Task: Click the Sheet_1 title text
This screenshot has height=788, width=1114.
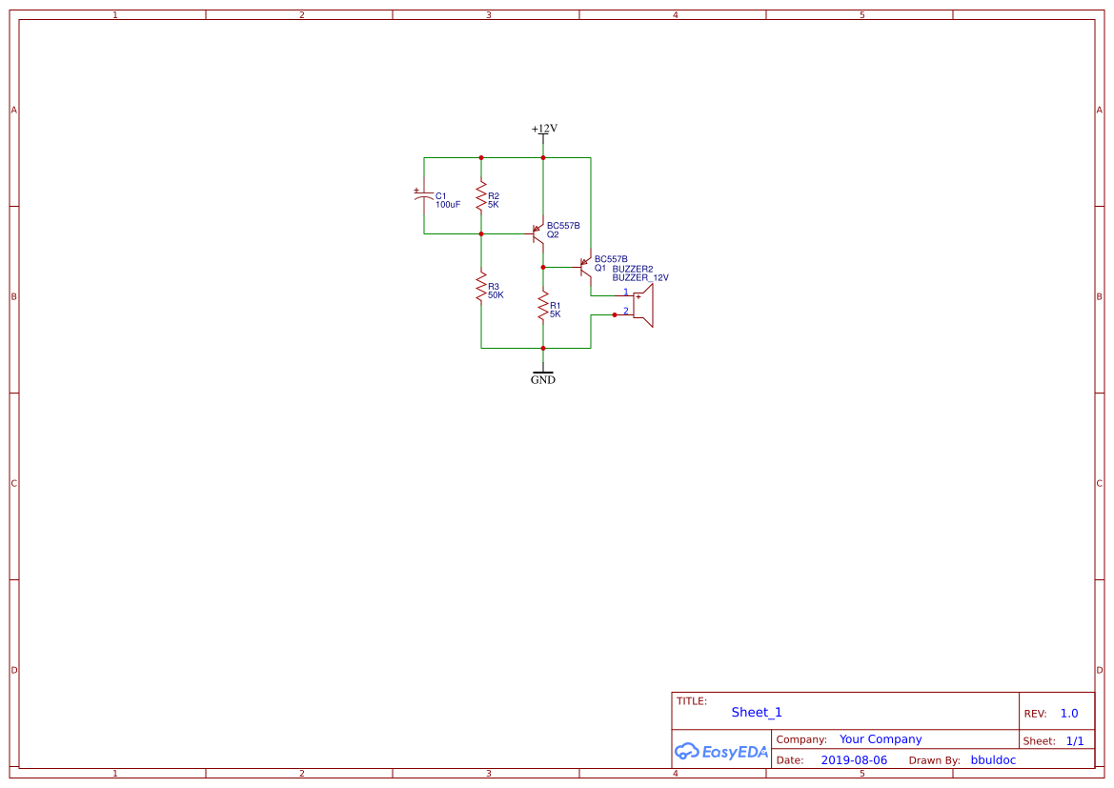Action: click(x=756, y=712)
